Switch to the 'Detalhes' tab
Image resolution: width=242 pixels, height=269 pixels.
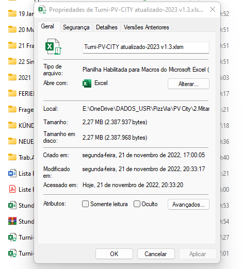107,27
